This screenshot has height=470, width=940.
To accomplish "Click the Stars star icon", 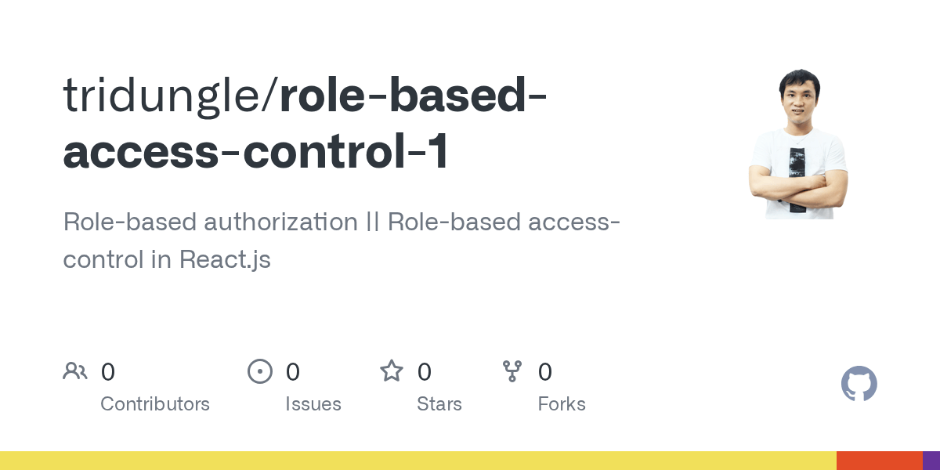I will click(x=392, y=371).
